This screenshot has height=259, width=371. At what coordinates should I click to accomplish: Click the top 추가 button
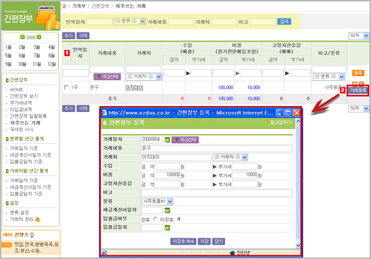pos(68,36)
